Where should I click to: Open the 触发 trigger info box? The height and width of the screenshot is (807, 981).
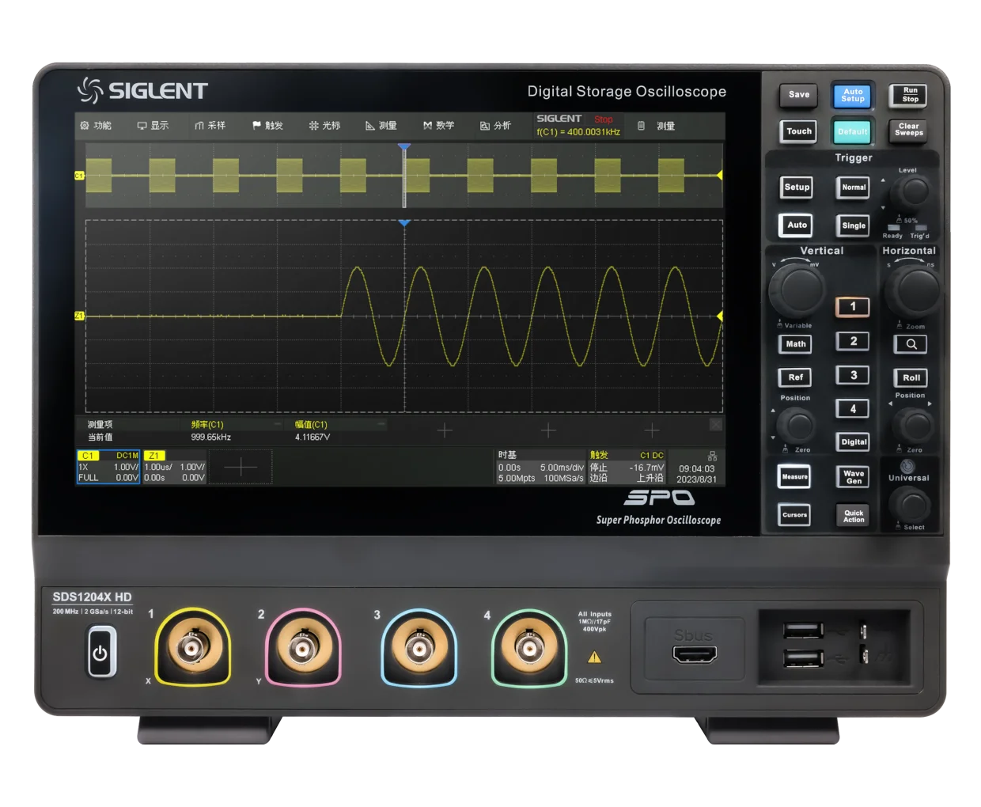click(x=627, y=467)
